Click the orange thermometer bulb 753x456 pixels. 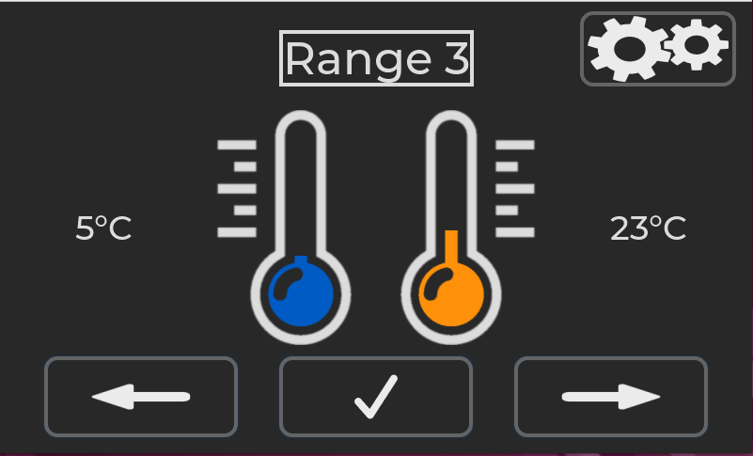451,294
